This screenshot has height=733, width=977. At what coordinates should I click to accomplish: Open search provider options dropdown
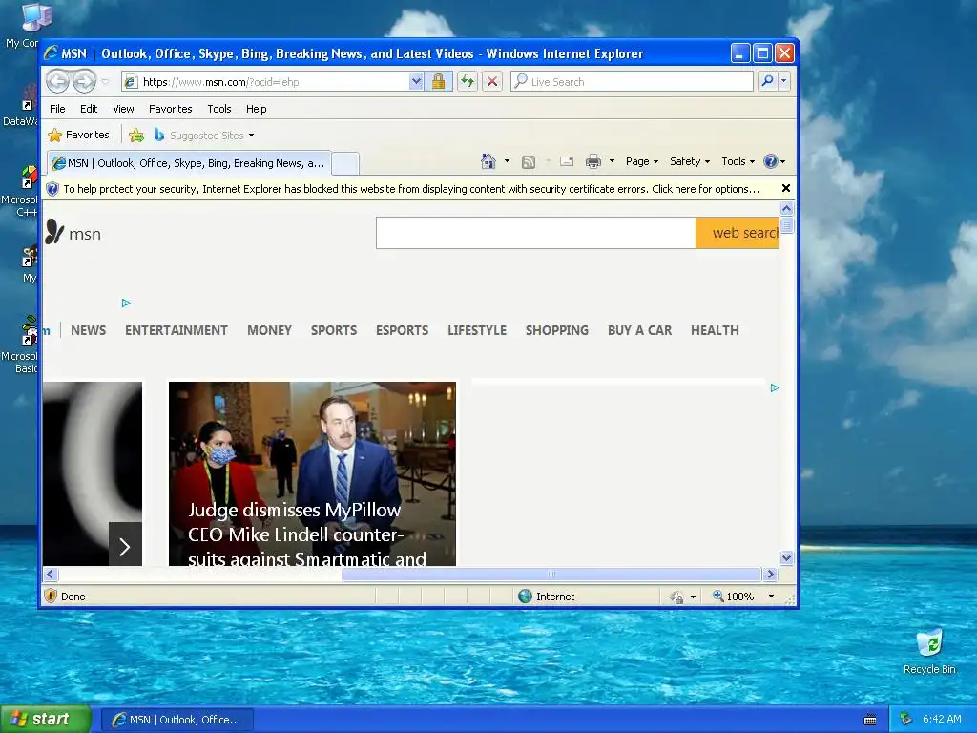tap(784, 81)
